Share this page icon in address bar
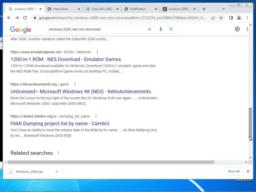Image resolution: width=256 pixels, height=192 pixels. pyautogui.click(x=213, y=18)
